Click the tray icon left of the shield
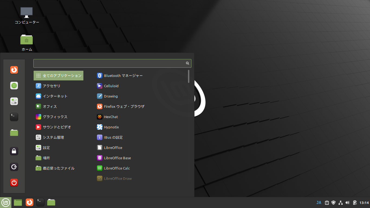370x208 pixels. [x=327, y=203]
